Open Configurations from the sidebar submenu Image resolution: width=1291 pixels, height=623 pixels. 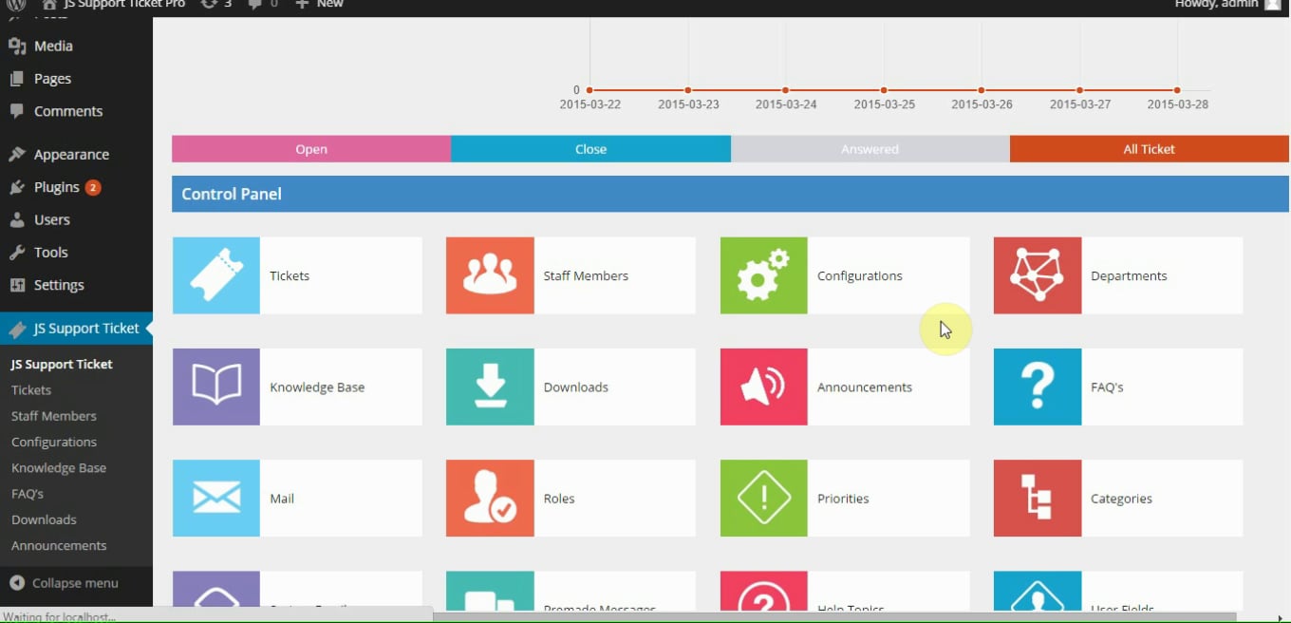tap(54, 442)
